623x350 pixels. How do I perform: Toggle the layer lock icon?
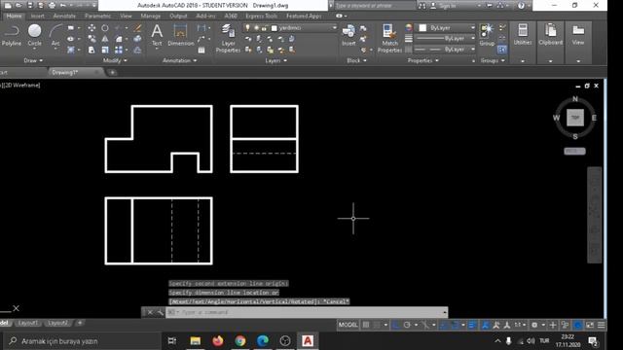point(264,28)
